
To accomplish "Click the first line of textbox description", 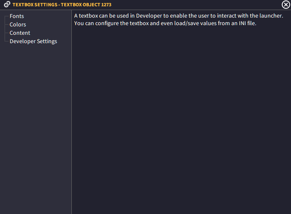I will pos(178,16).
